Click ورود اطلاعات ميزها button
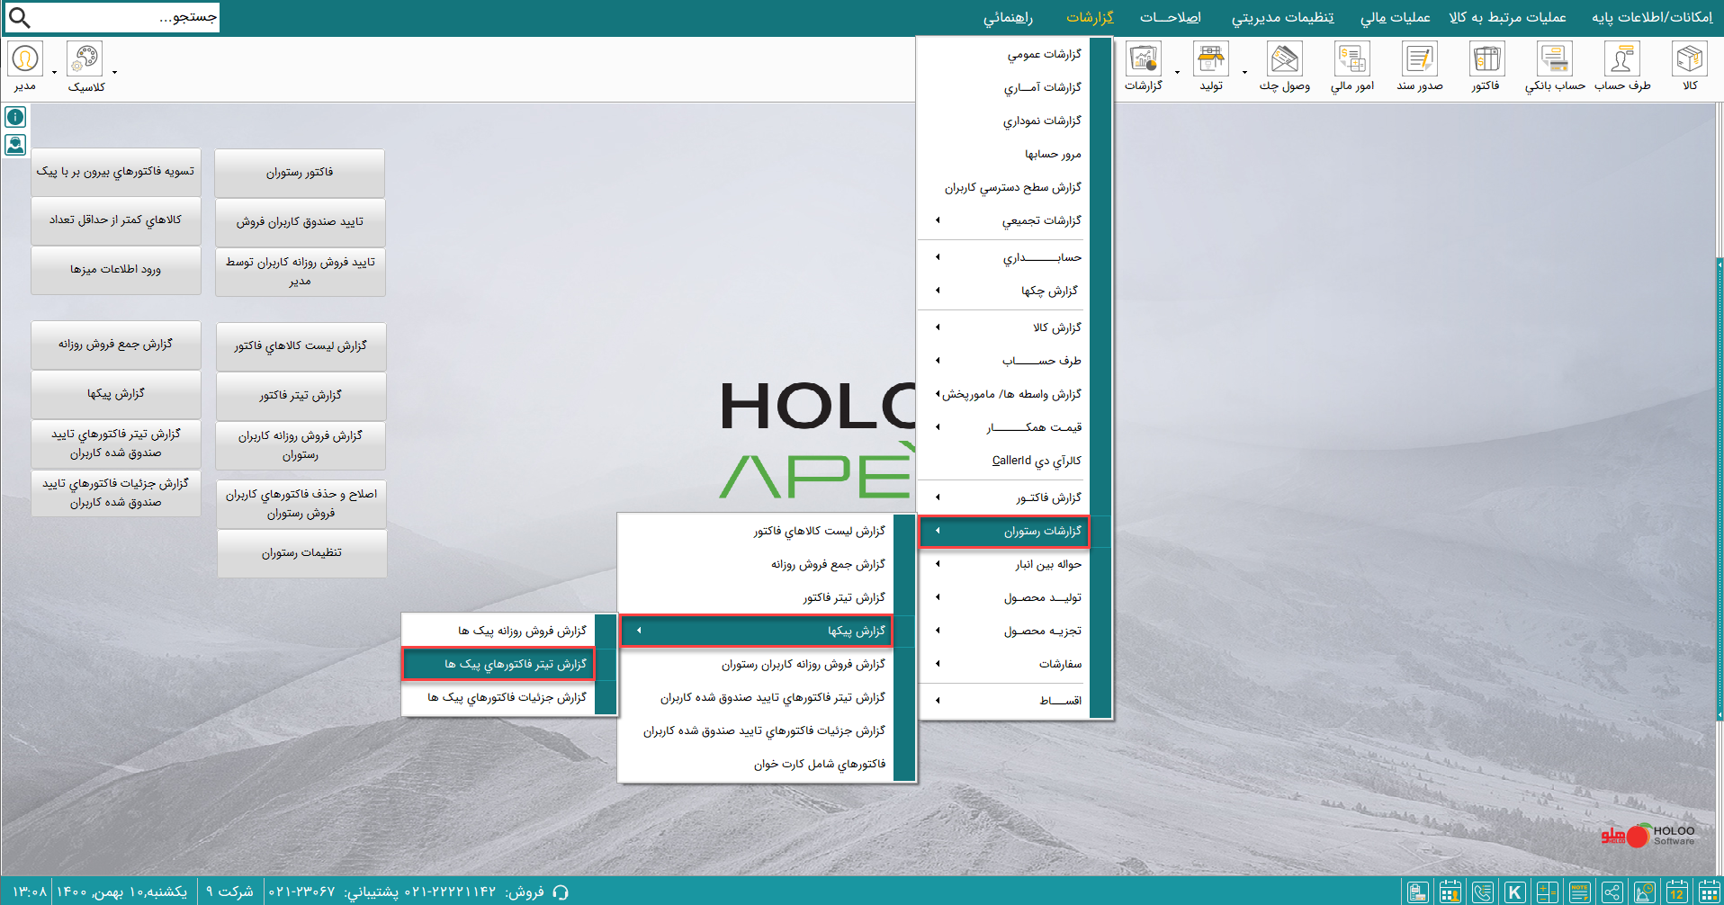 (115, 270)
